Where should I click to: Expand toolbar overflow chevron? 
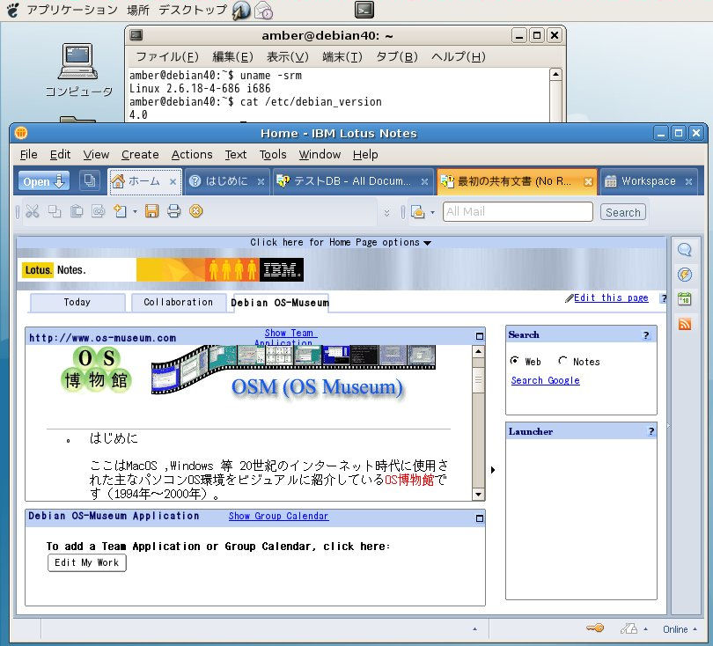click(386, 212)
